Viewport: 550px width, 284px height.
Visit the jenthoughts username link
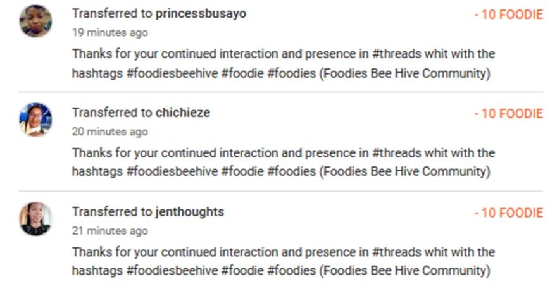tap(189, 212)
